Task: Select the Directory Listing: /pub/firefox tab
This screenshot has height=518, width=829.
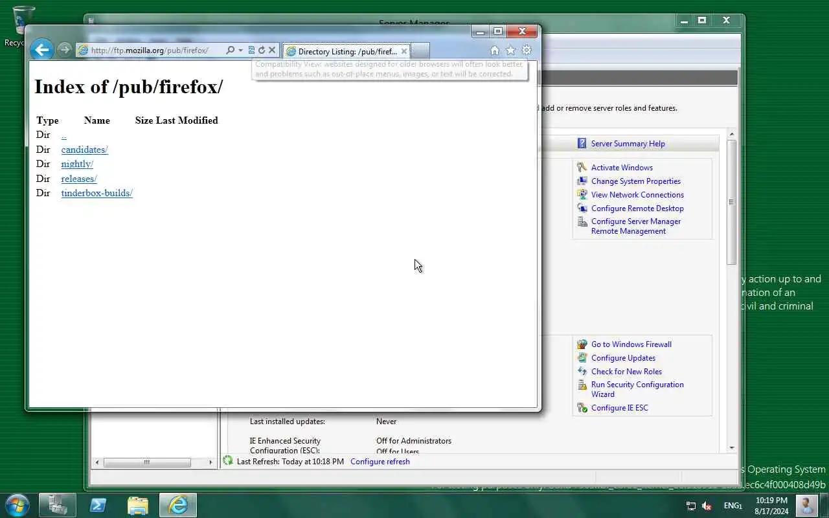Action: (x=346, y=51)
